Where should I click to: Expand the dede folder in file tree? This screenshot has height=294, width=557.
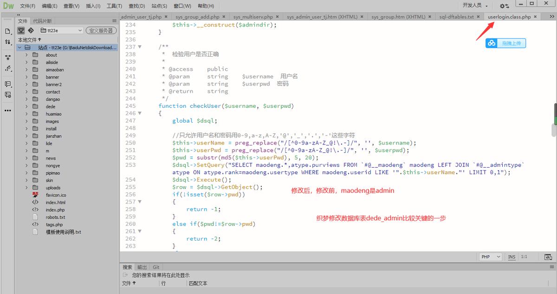[26, 106]
